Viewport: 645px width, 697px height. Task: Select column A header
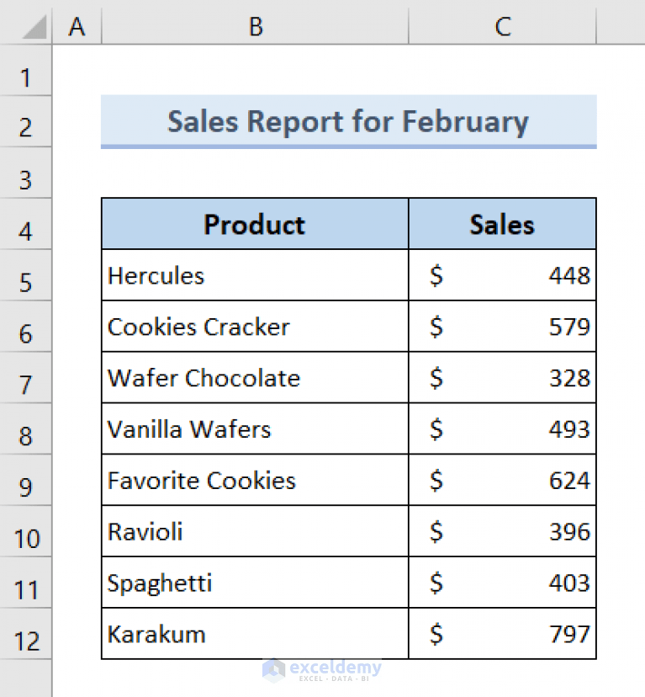tap(77, 27)
